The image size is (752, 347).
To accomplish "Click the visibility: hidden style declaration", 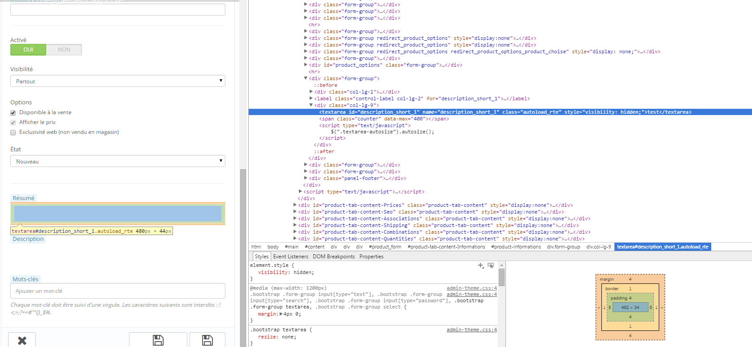I will tap(286, 273).
